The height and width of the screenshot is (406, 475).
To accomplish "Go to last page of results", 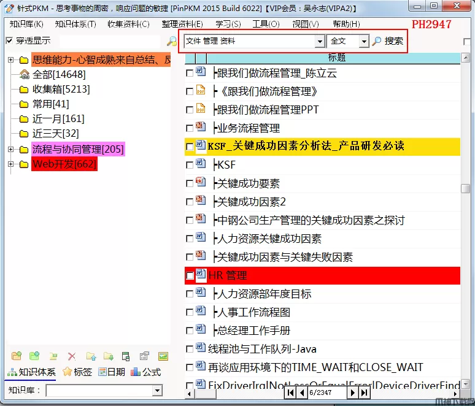I will [365, 393].
